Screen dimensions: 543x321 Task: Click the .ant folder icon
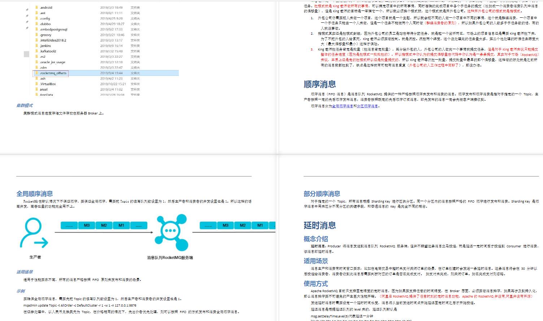coord(37,13)
